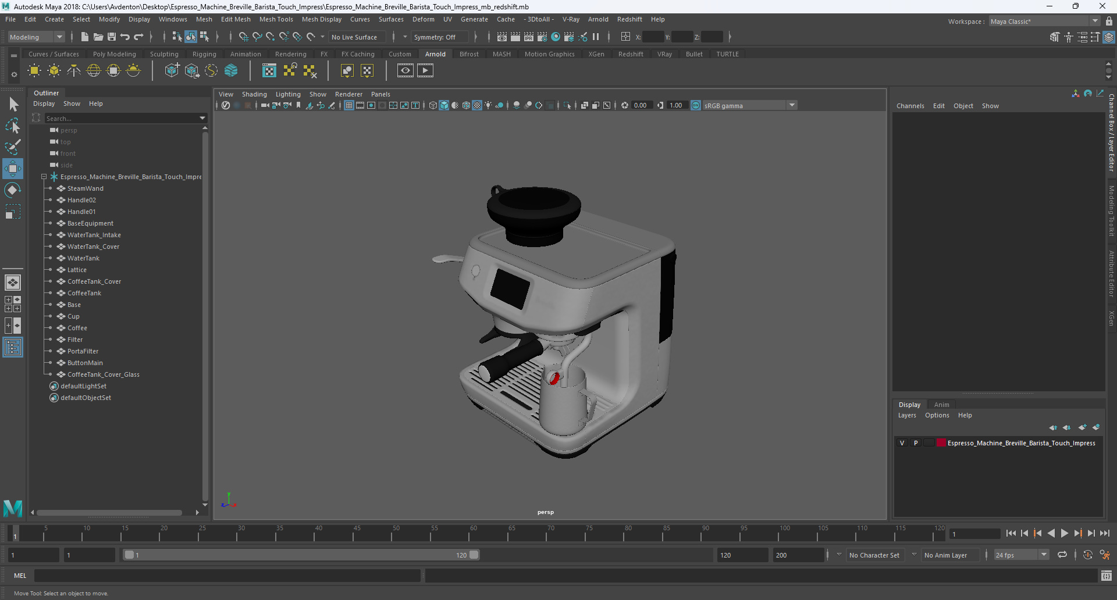This screenshot has width=1117, height=600.
Task: Open the Script Editor icon
Action: [x=1107, y=576]
